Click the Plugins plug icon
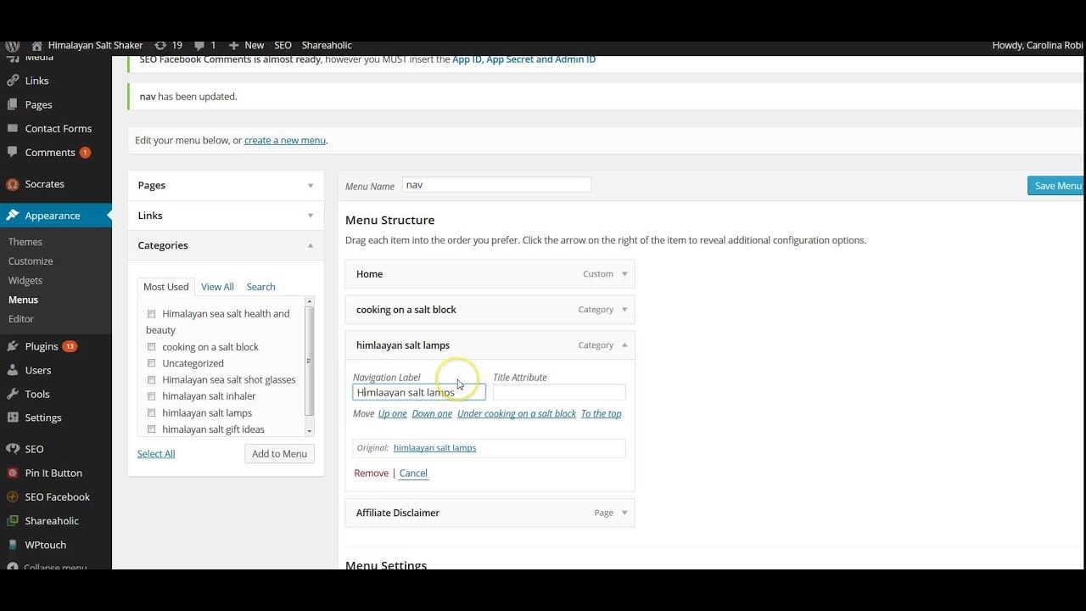1086x611 pixels. point(12,346)
